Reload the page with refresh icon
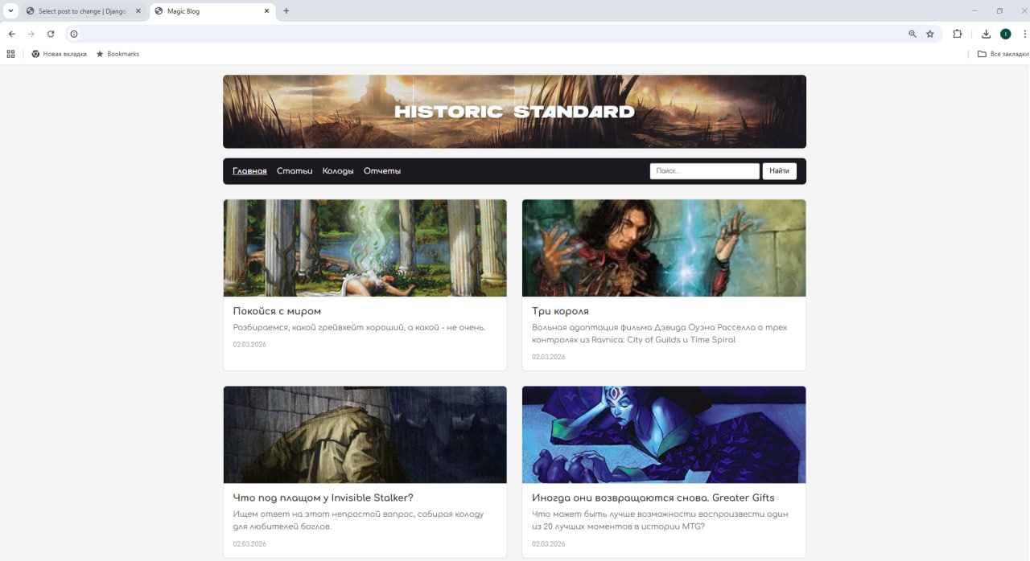The image size is (1030, 561). [x=51, y=34]
